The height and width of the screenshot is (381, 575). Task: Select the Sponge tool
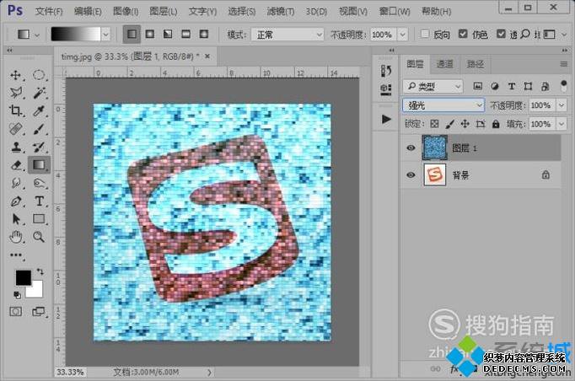tap(39, 183)
